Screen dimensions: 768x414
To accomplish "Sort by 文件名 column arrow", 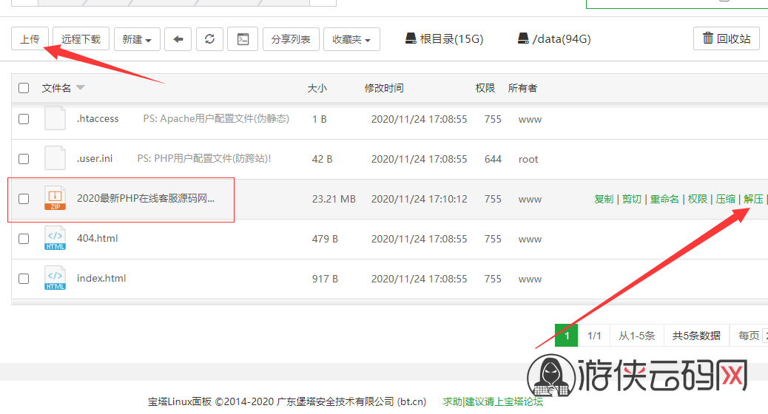I will click(x=81, y=87).
